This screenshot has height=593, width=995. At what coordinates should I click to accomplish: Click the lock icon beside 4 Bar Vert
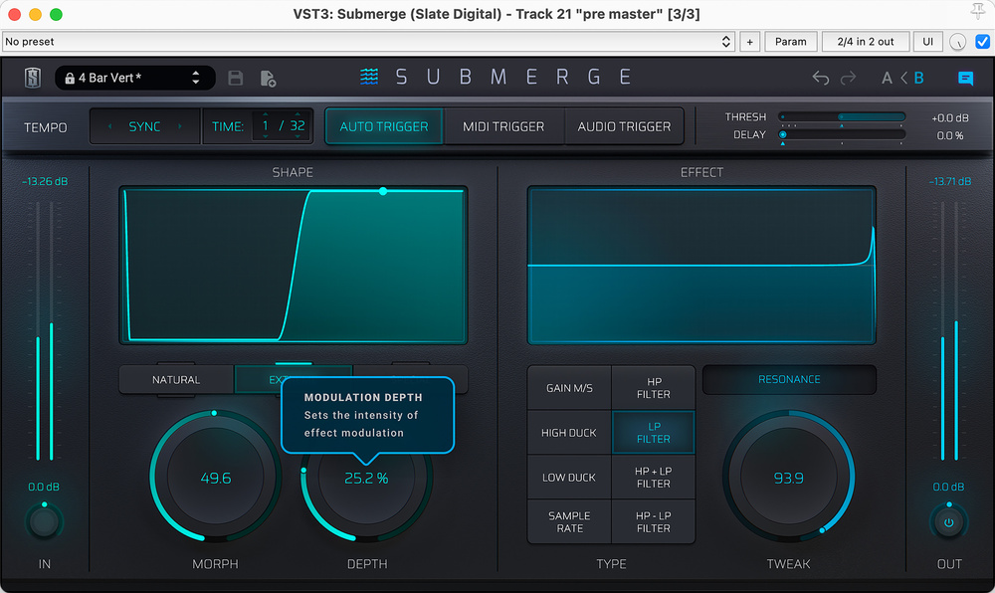tap(70, 78)
